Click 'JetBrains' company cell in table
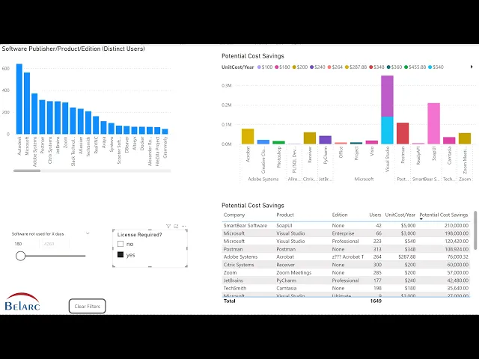Image resolution: width=479 pixels, height=359 pixels. tap(234, 280)
